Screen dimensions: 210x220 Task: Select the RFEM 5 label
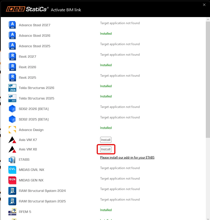(x=25, y=212)
